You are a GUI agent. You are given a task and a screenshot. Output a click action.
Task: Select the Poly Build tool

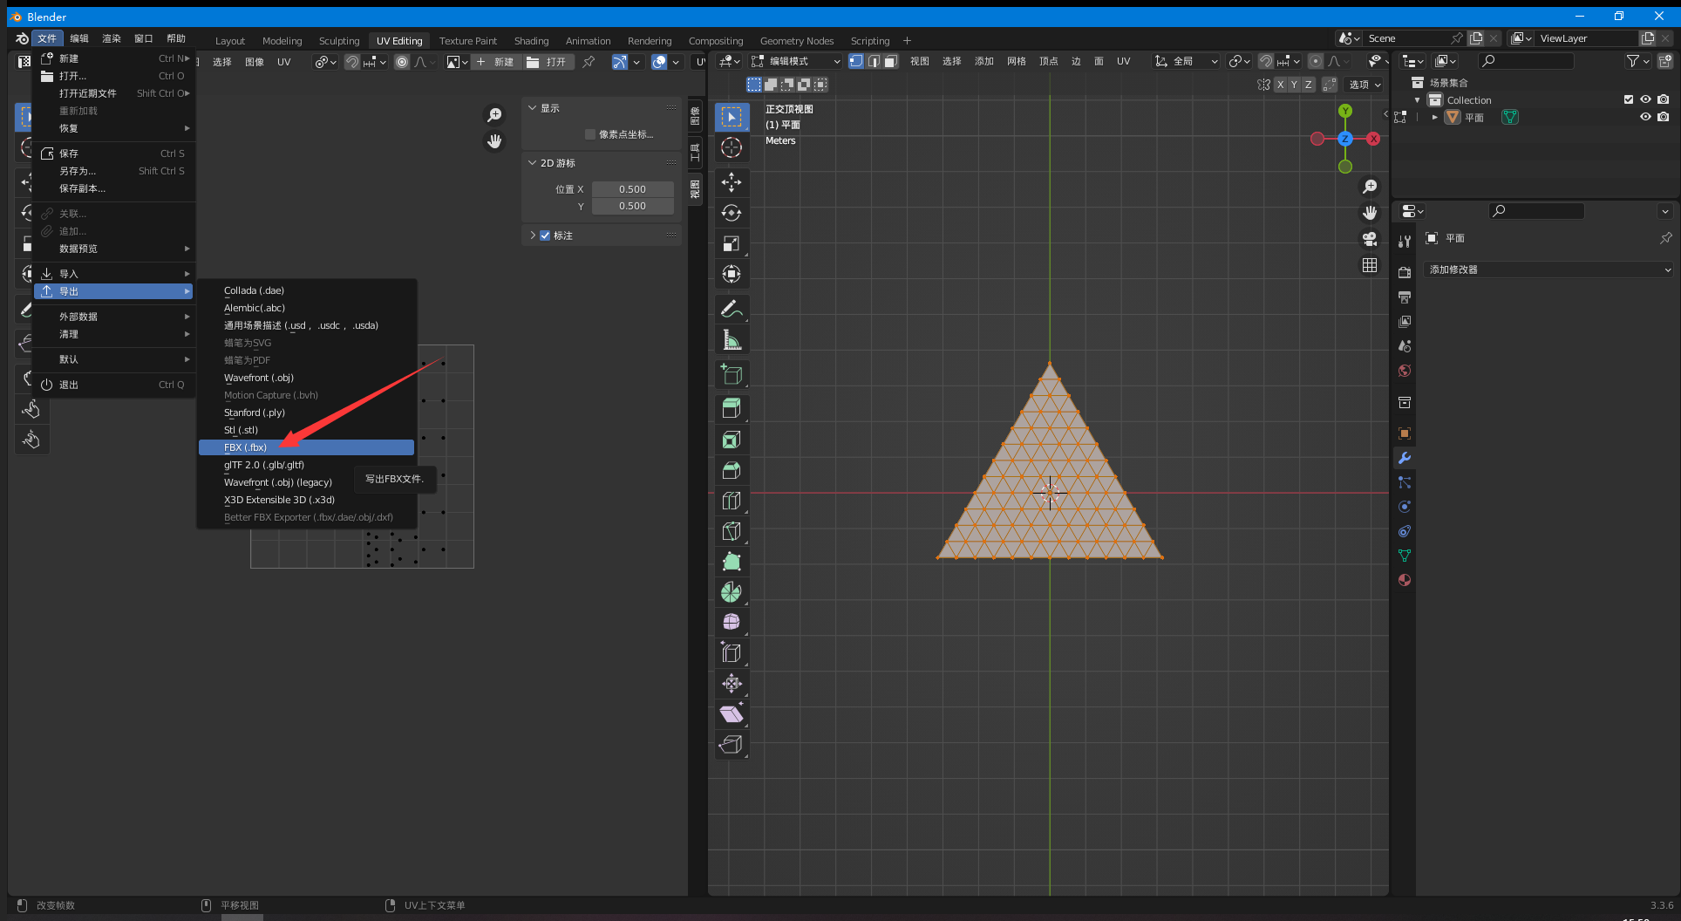point(732,562)
